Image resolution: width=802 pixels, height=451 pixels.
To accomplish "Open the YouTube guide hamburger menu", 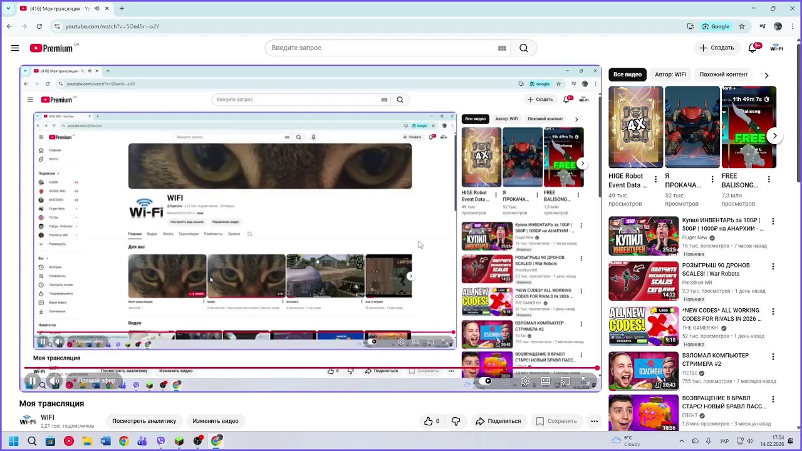I will (x=15, y=48).
